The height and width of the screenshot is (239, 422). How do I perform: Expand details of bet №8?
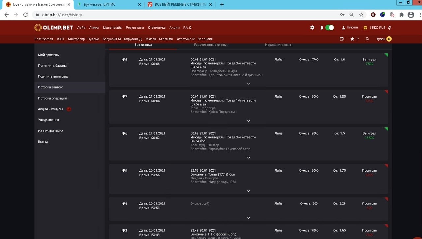pos(249,84)
